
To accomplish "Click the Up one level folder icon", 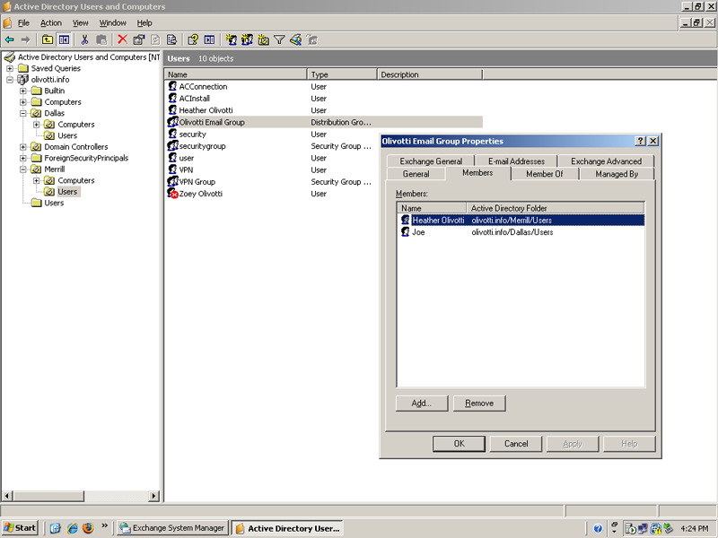I will tap(48, 39).
